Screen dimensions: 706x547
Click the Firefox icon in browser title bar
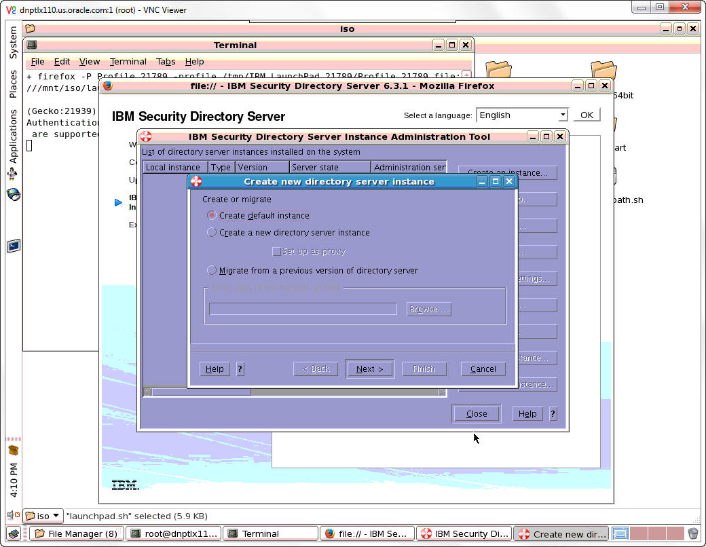pos(108,86)
